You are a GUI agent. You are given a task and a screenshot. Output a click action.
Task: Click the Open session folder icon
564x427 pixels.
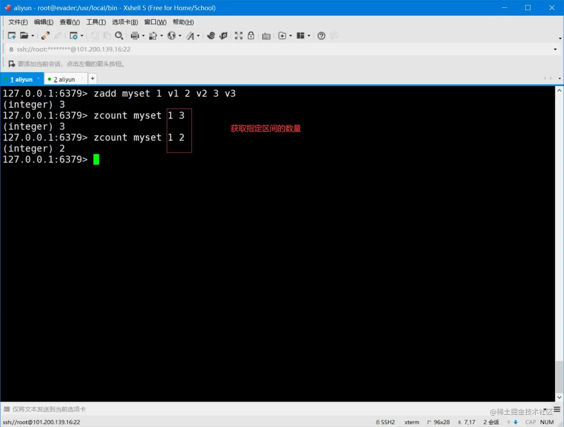pyautogui.click(x=24, y=36)
